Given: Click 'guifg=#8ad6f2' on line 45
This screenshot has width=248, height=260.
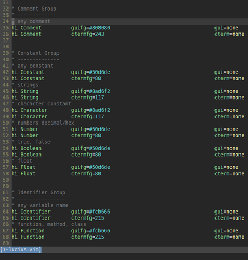Looking at the screenshot, I should click(90, 91).
